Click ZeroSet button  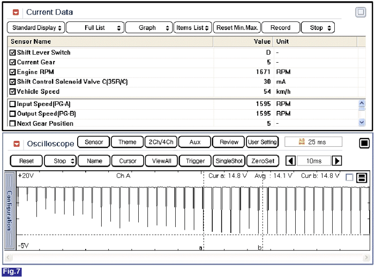[262, 161]
